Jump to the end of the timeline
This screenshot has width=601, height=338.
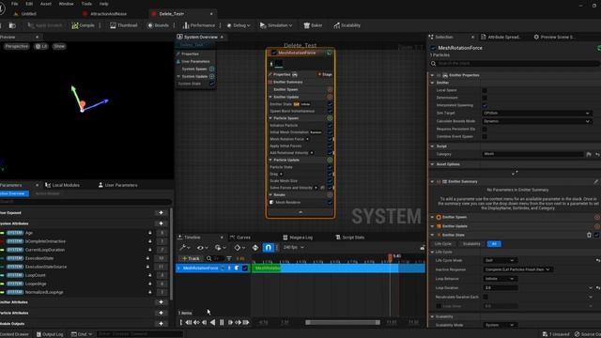(246, 322)
